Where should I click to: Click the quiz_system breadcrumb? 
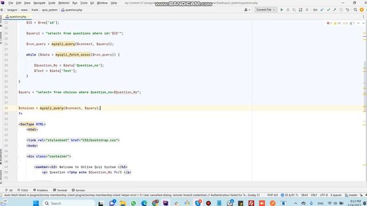[50, 10]
